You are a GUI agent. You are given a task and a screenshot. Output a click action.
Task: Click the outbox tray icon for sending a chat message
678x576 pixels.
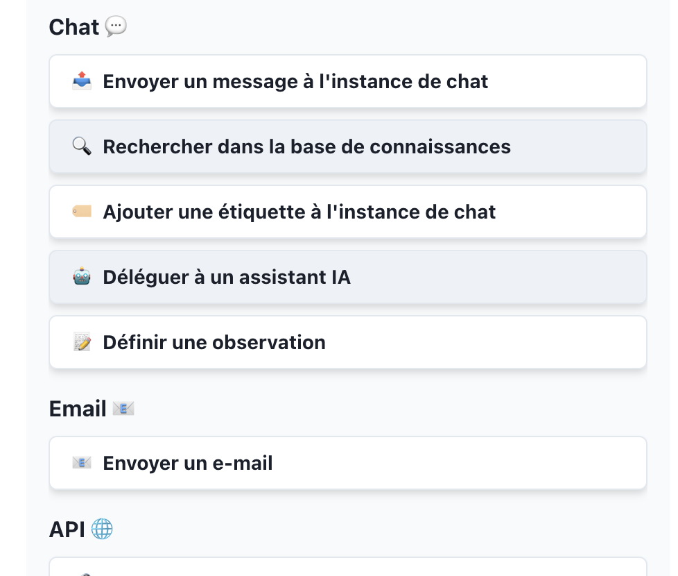tap(82, 82)
